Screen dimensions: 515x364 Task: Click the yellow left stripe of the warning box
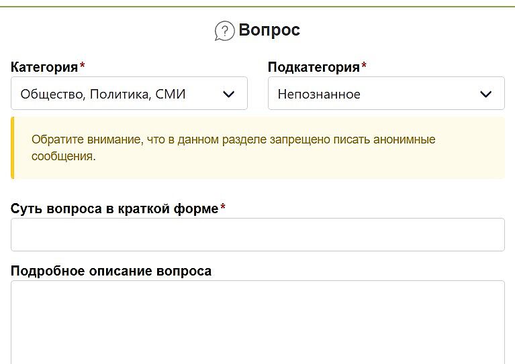pos(12,148)
